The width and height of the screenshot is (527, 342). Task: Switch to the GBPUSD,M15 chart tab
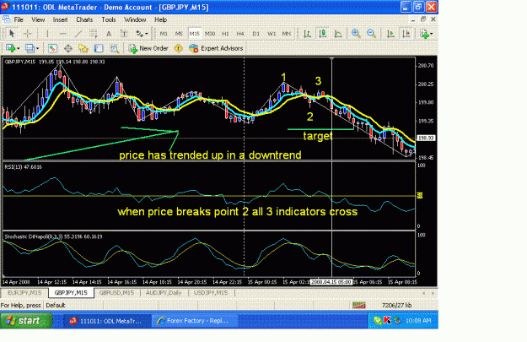[x=116, y=293]
